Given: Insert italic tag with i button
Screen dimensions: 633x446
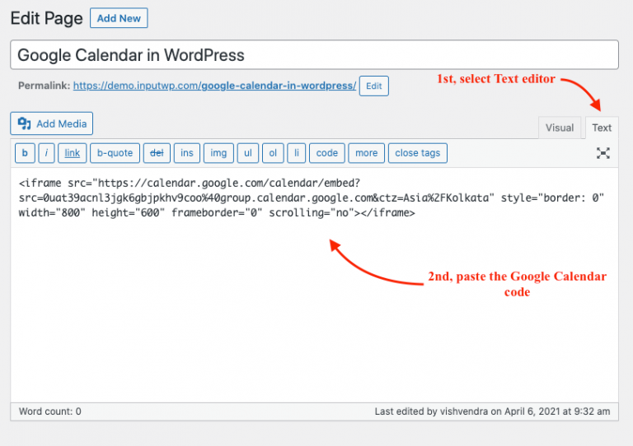Looking at the screenshot, I should 46,153.
